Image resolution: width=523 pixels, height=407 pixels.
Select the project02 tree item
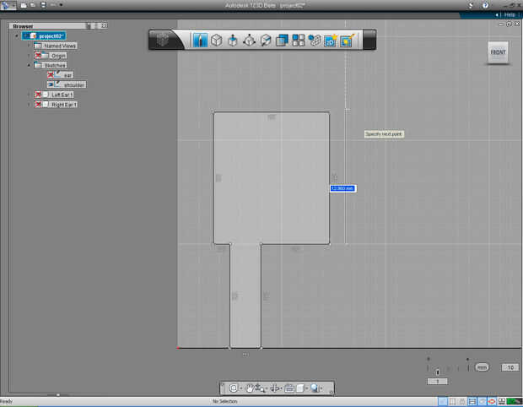coord(44,35)
